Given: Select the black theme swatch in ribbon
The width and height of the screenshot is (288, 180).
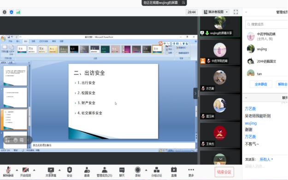Looking at the screenshot, I should point(74,49).
